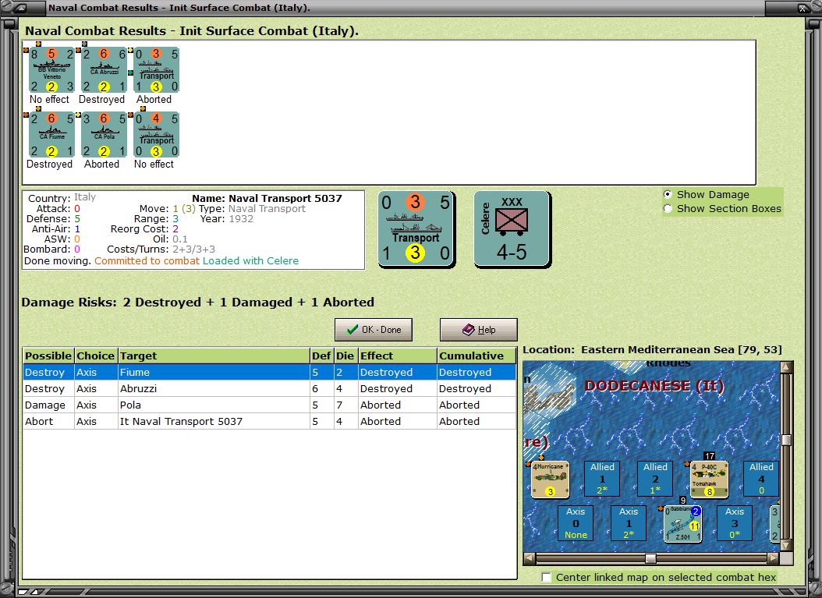Click the Axis 0 None sea box
This screenshot has width=822, height=598.
pos(576,523)
